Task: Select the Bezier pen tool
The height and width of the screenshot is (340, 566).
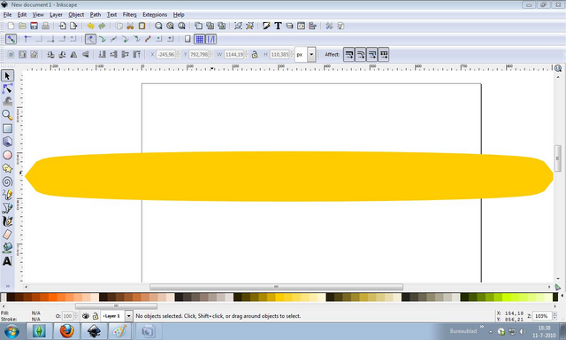Action: (7, 208)
